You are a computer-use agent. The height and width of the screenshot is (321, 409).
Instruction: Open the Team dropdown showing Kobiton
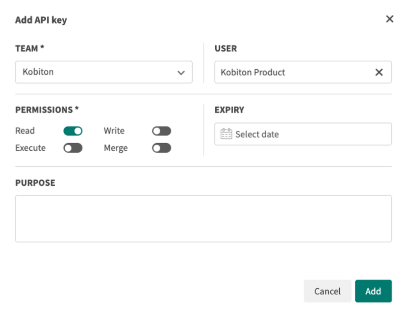(104, 72)
